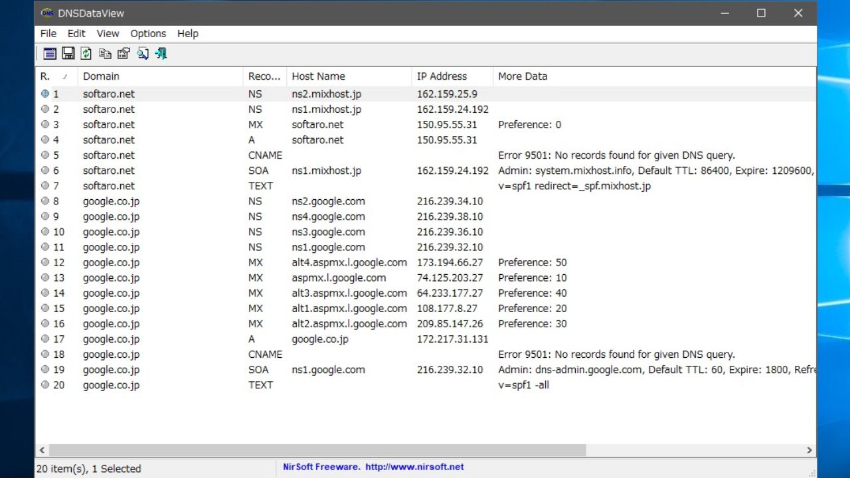
Task: Click 'v=spf1 redirect=_spf.mixhost.jp' text
Action: (x=574, y=186)
